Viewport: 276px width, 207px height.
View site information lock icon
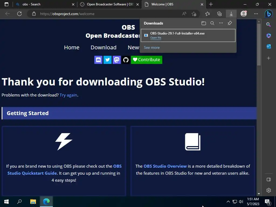click(x=34, y=14)
